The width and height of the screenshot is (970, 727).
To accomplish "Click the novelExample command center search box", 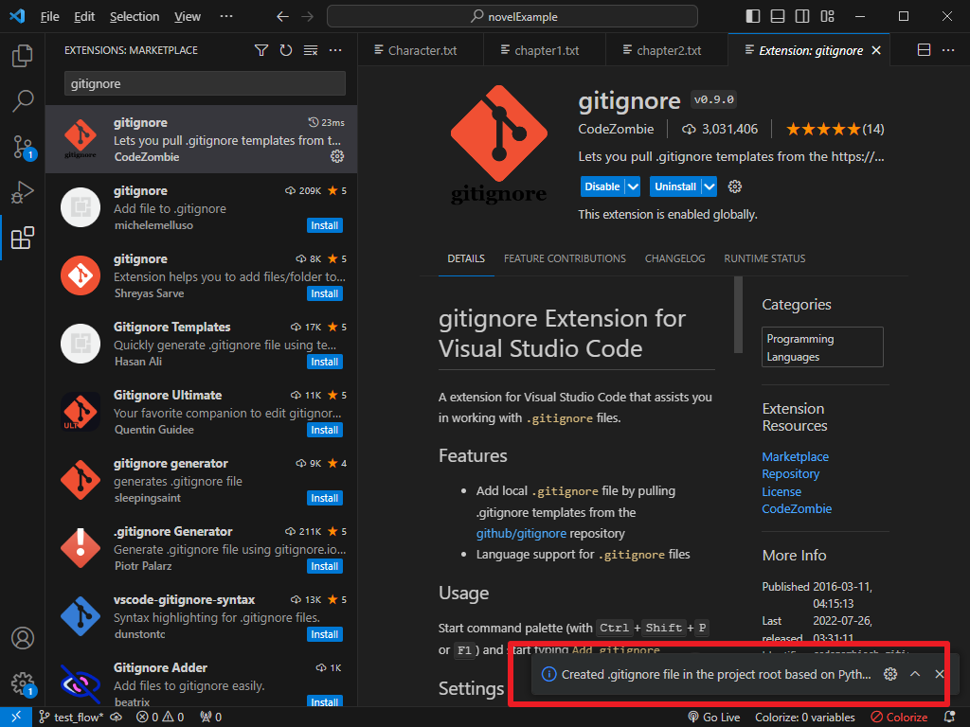I will (512, 17).
